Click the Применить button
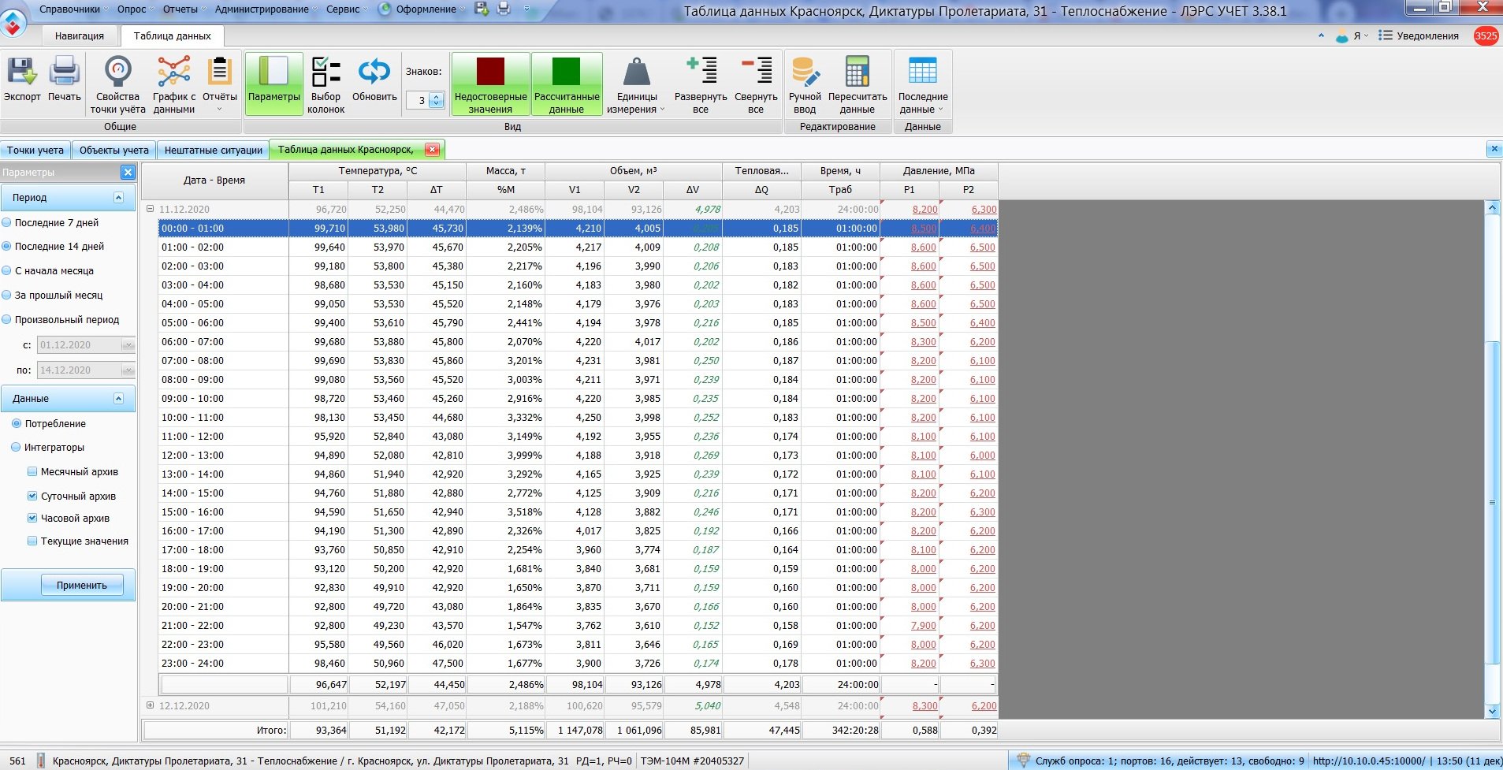 (82, 586)
